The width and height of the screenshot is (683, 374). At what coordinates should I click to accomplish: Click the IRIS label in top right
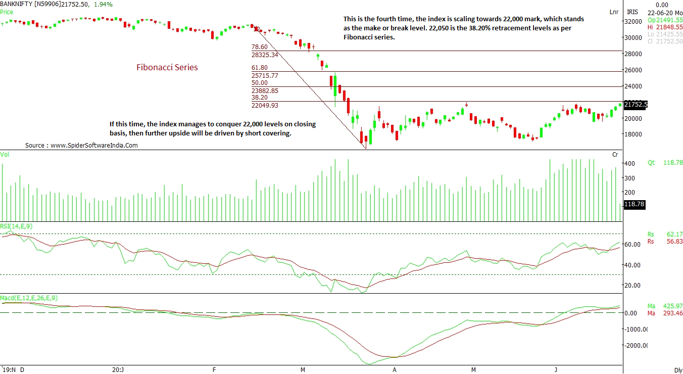632,12
